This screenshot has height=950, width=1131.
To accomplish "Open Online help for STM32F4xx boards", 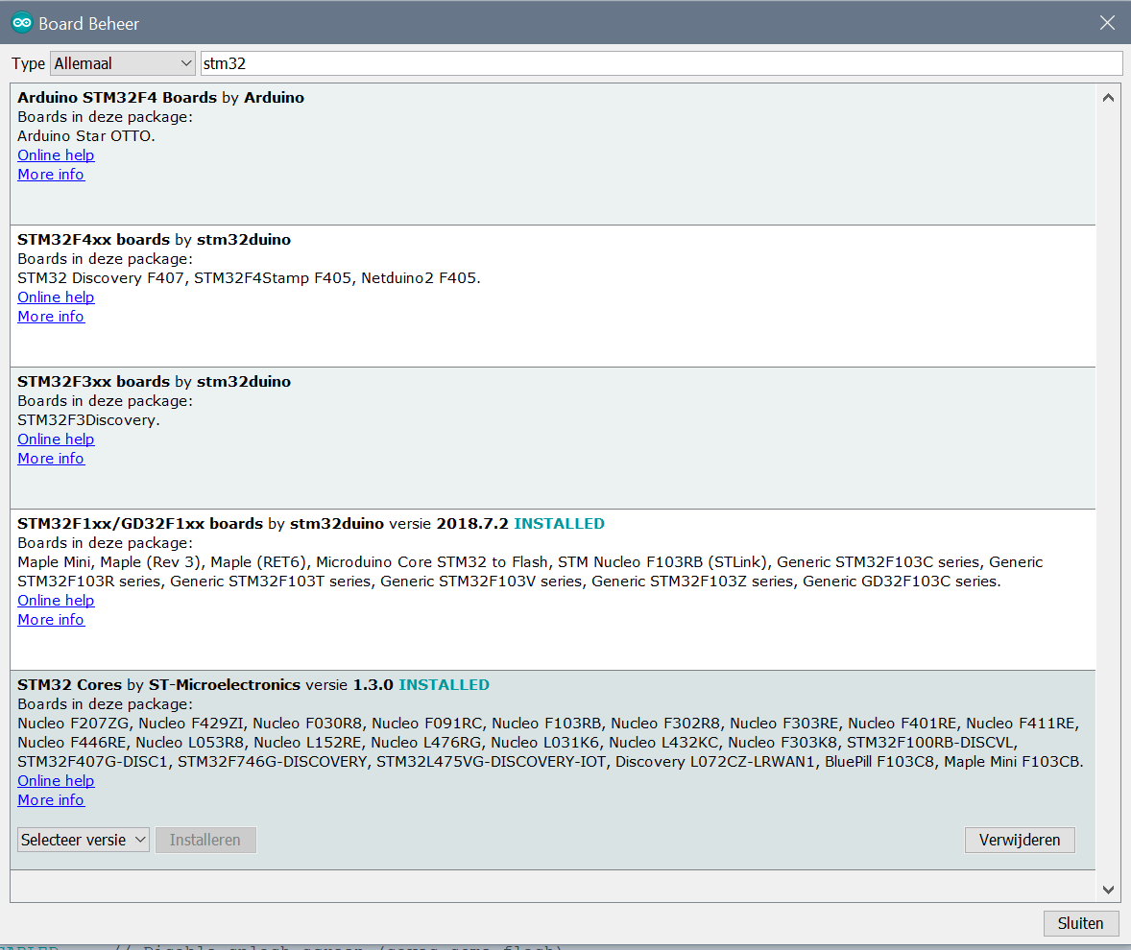I will pos(56,297).
